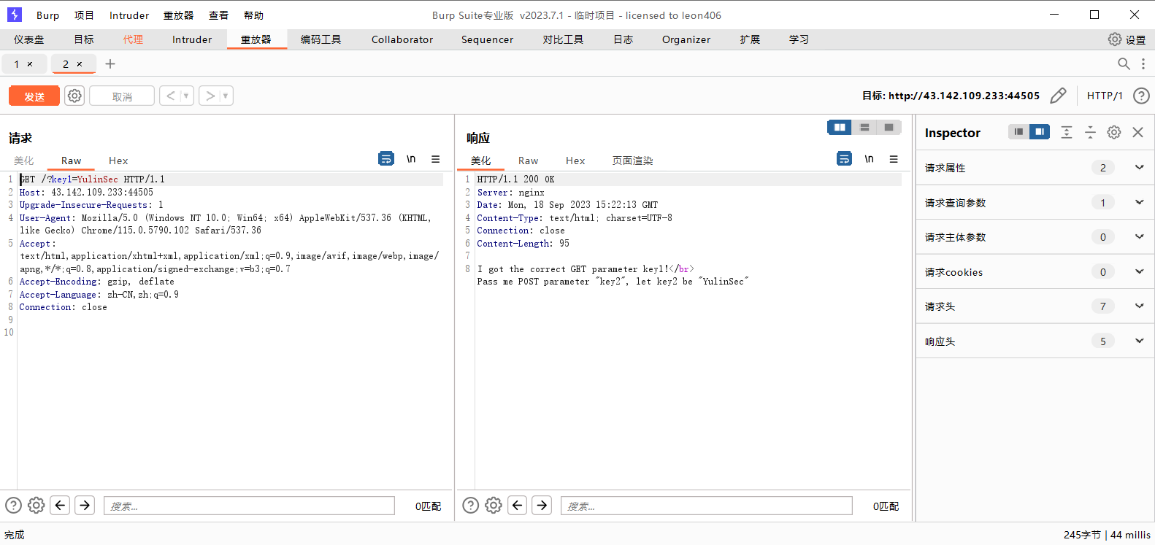Add a new Repeater tab with plus
1155x545 pixels.
coord(110,64)
